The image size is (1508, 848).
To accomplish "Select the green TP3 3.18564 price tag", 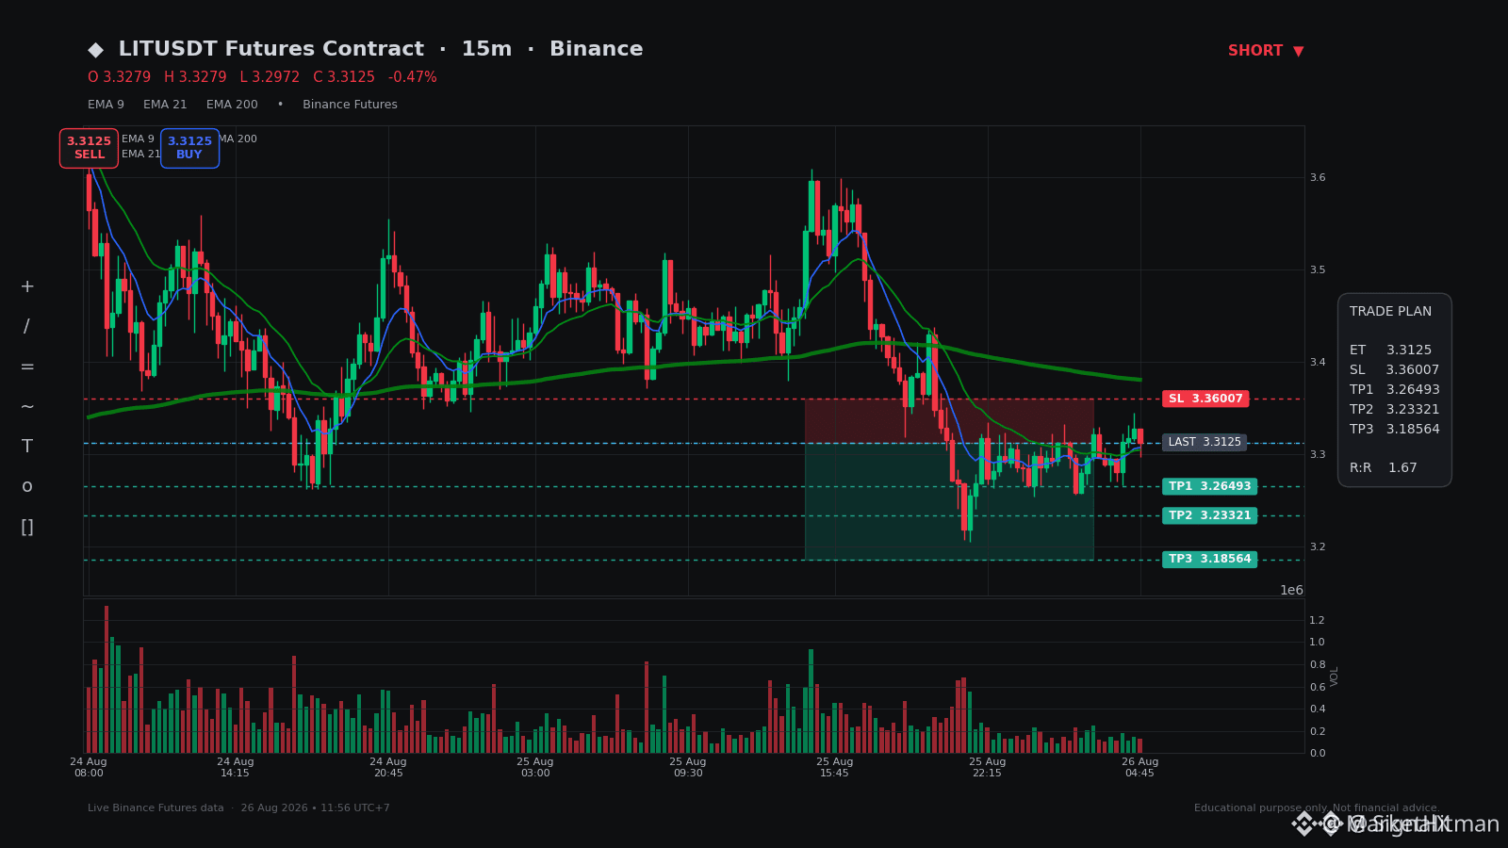I will (1210, 559).
